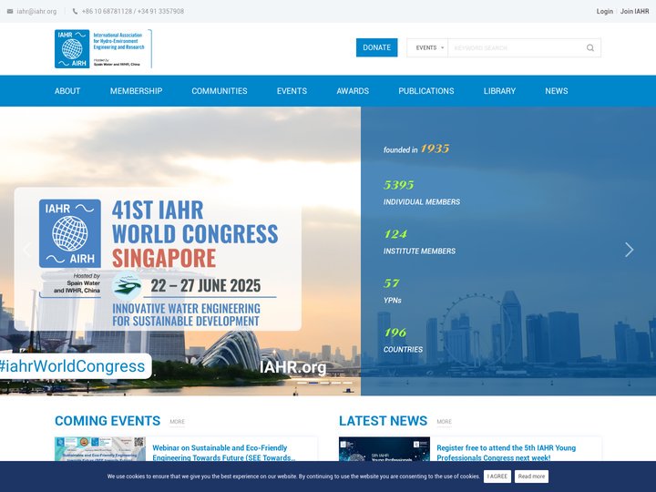Open the MEMBERSHIP menu

click(x=136, y=91)
